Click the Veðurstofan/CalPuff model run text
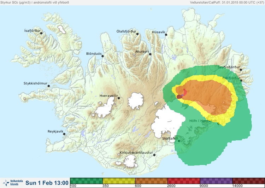The width and height of the screenshot is (265, 188). [x=227, y=2]
